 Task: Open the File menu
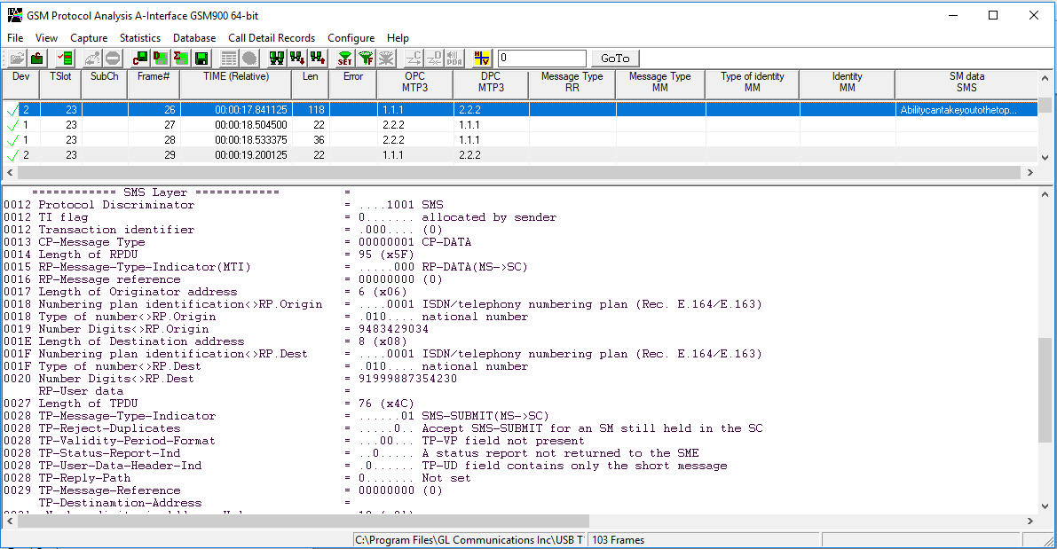15,38
